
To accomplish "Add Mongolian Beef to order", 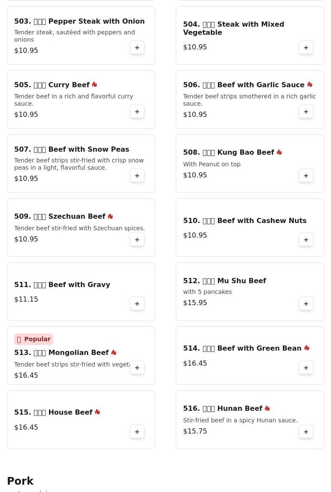I will 137,368.
